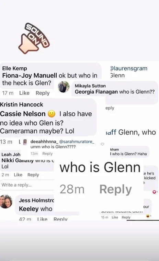
Task: Reply to the large 28m comment
Action: pos(115,190)
